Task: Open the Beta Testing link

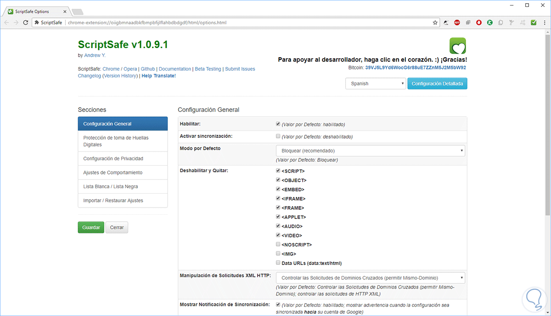Action: pyautogui.click(x=208, y=69)
